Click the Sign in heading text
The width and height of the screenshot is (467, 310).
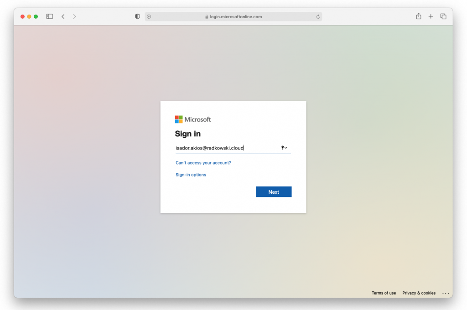coord(187,134)
